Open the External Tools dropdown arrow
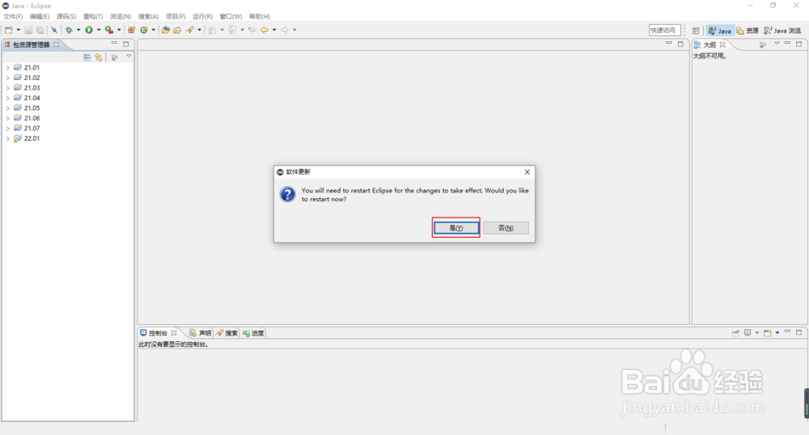 119,30
